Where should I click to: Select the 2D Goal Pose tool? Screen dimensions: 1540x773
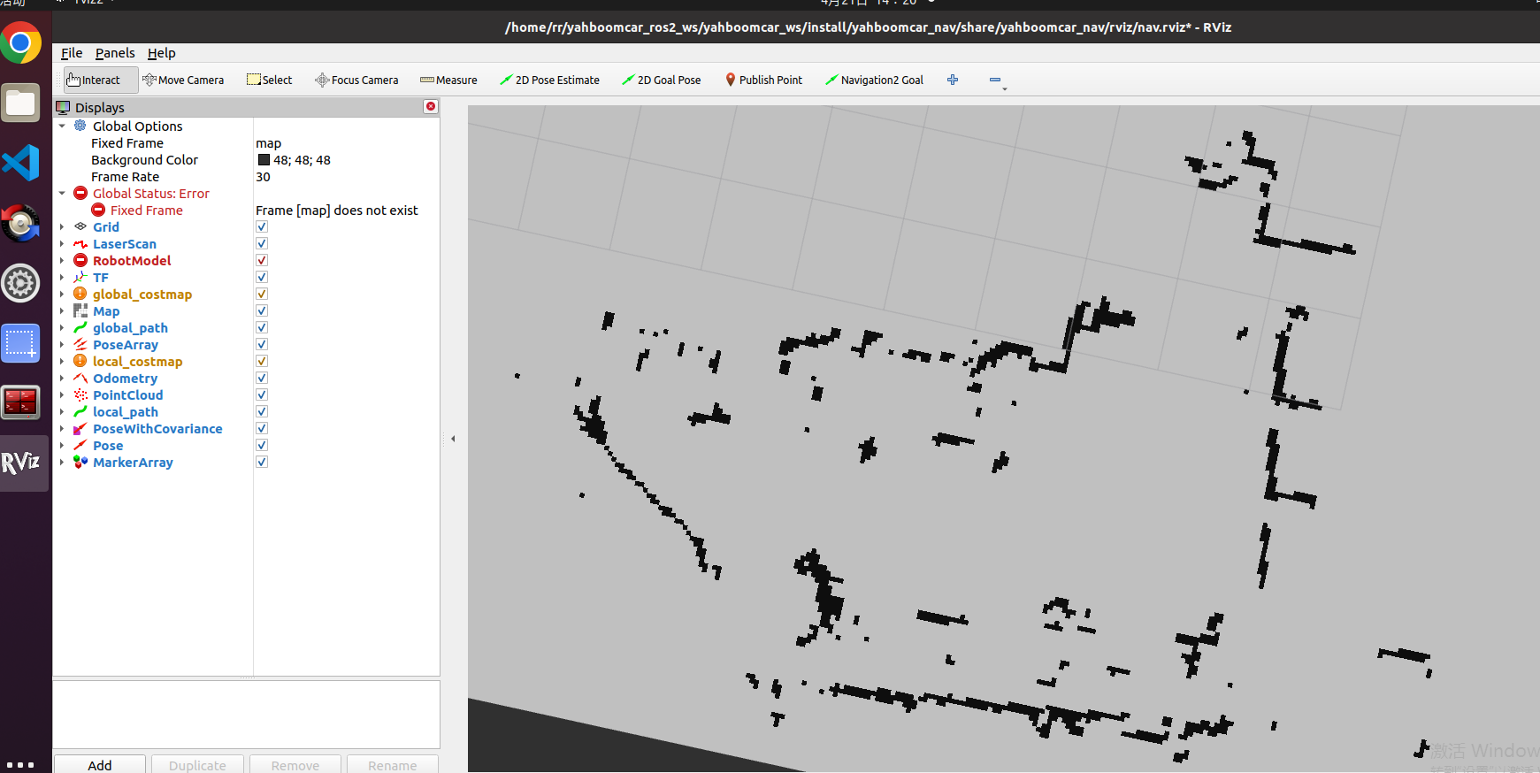[661, 80]
